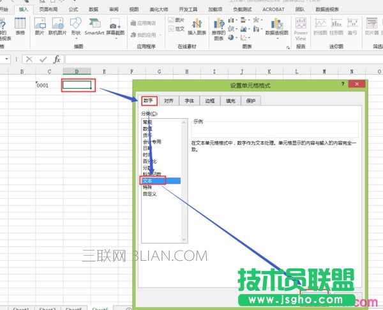This screenshot has width=383, height=310.
Task: Click the formula bar input field
Action: click(224, 59)
